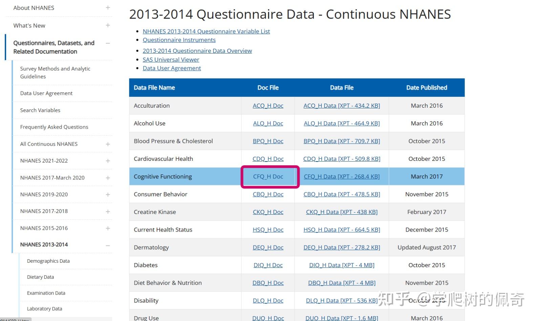Collapse NHANES 2013-2014 minus icon
538x321 pixels.
(x=108, y=245)
